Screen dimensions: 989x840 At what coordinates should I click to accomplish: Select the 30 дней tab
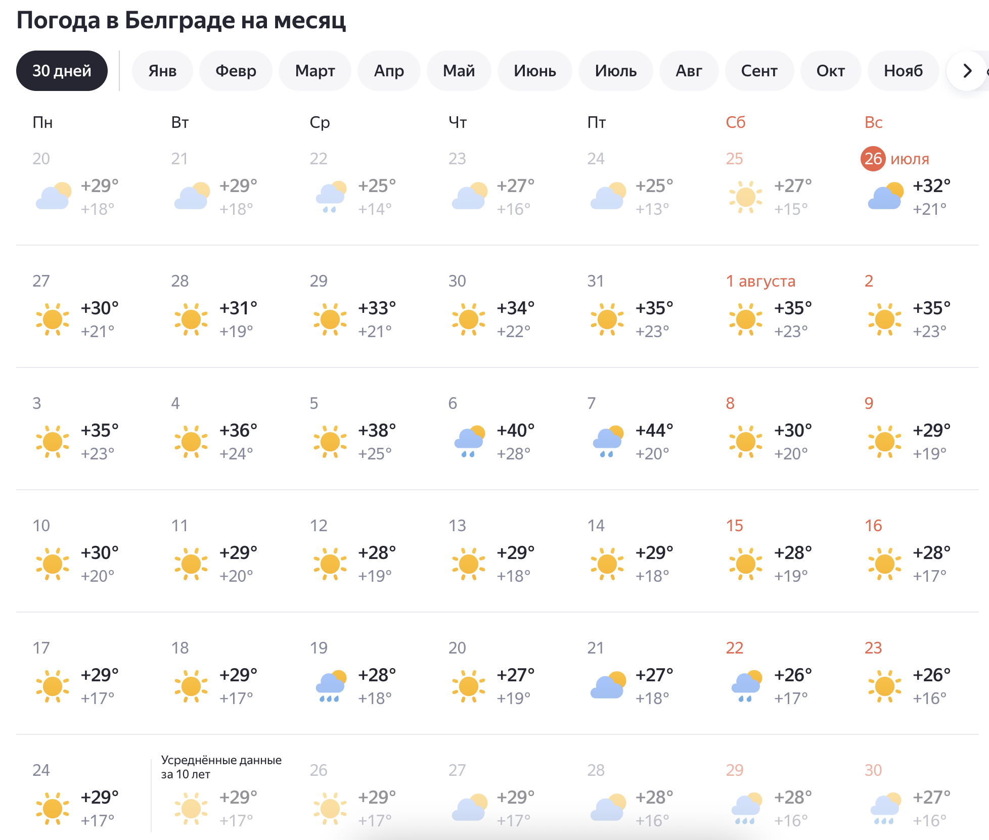(x=62, y=71)
